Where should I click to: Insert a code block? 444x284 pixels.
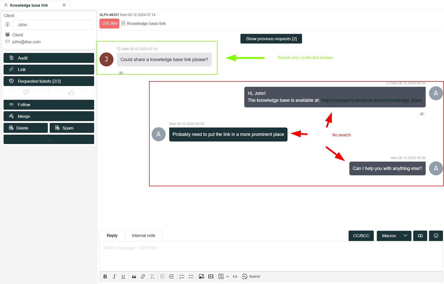pos(221,276)
